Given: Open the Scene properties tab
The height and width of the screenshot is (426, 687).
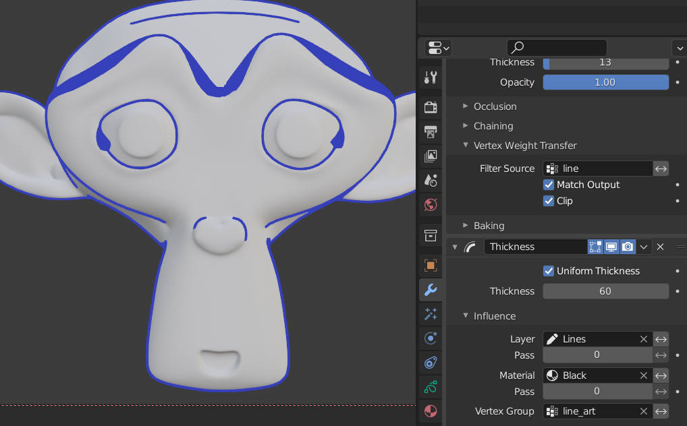Looking at the screenshot, I should tap(431, 180).
